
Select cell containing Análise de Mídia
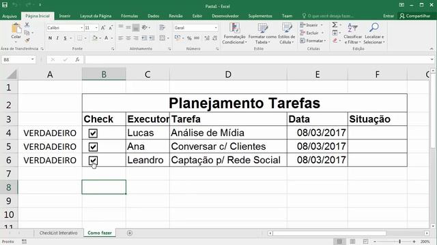point(228,133)
